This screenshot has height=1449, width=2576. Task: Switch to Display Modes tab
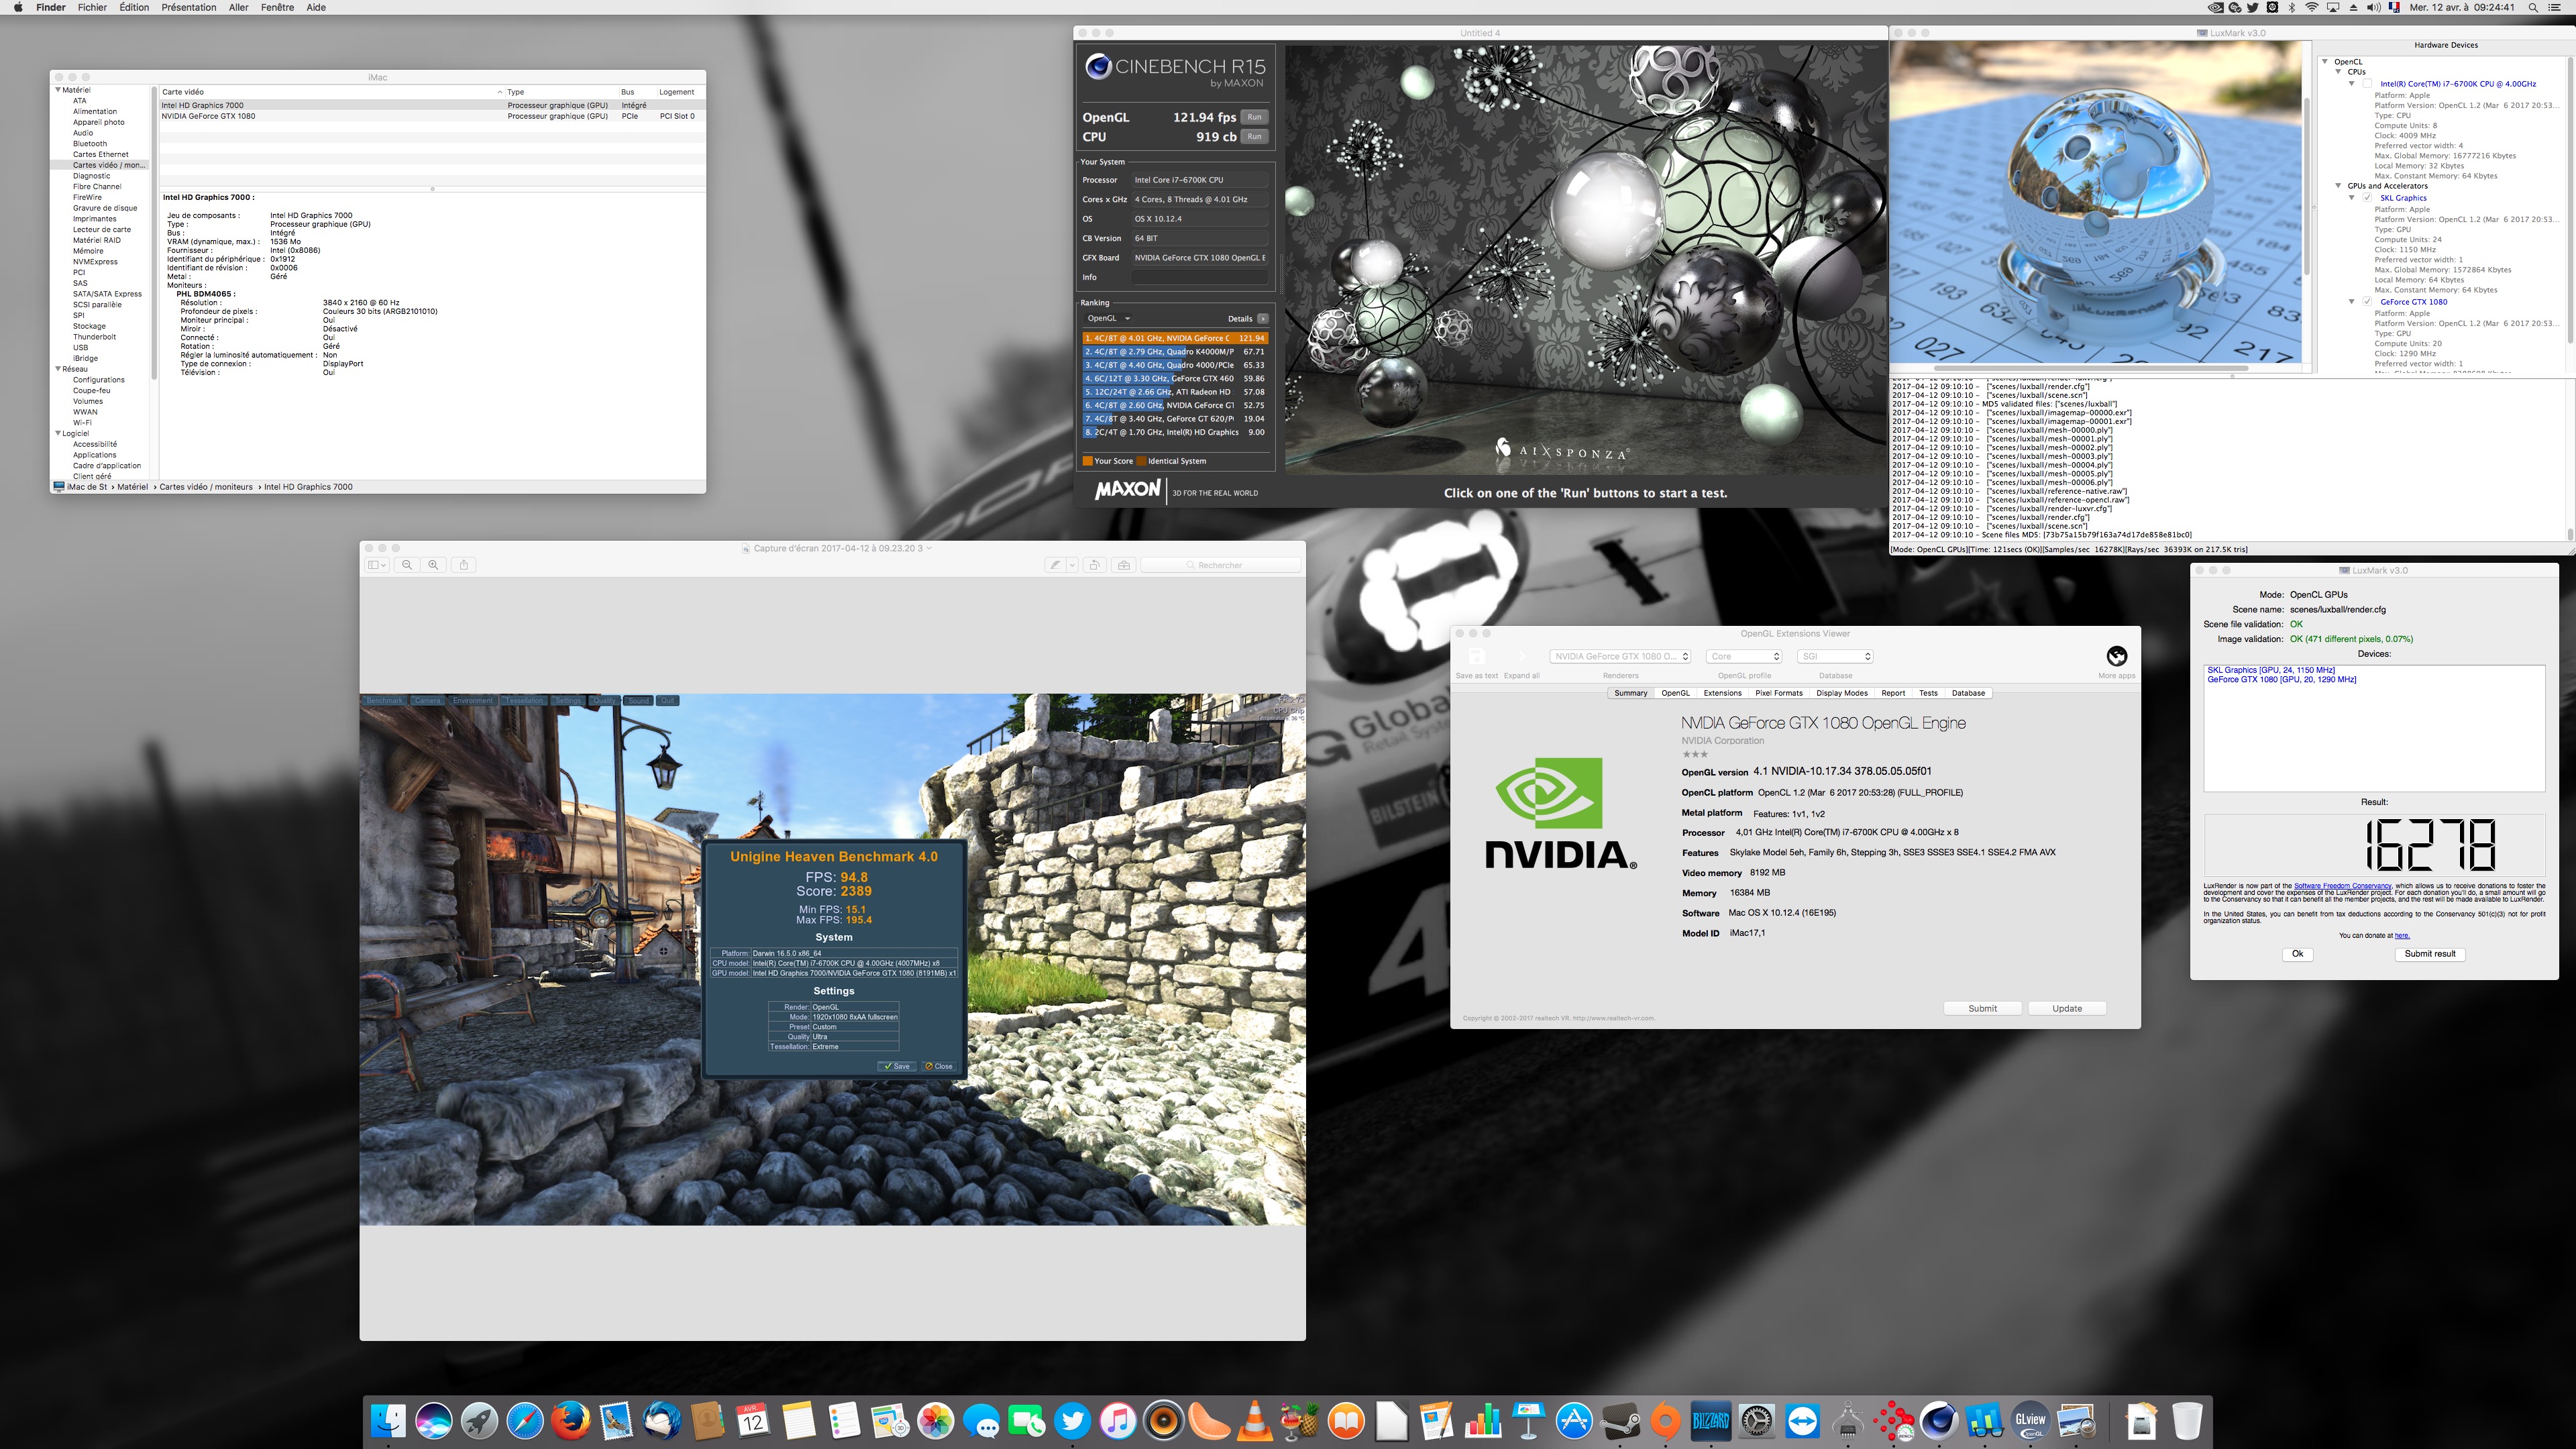[1841, 693]
